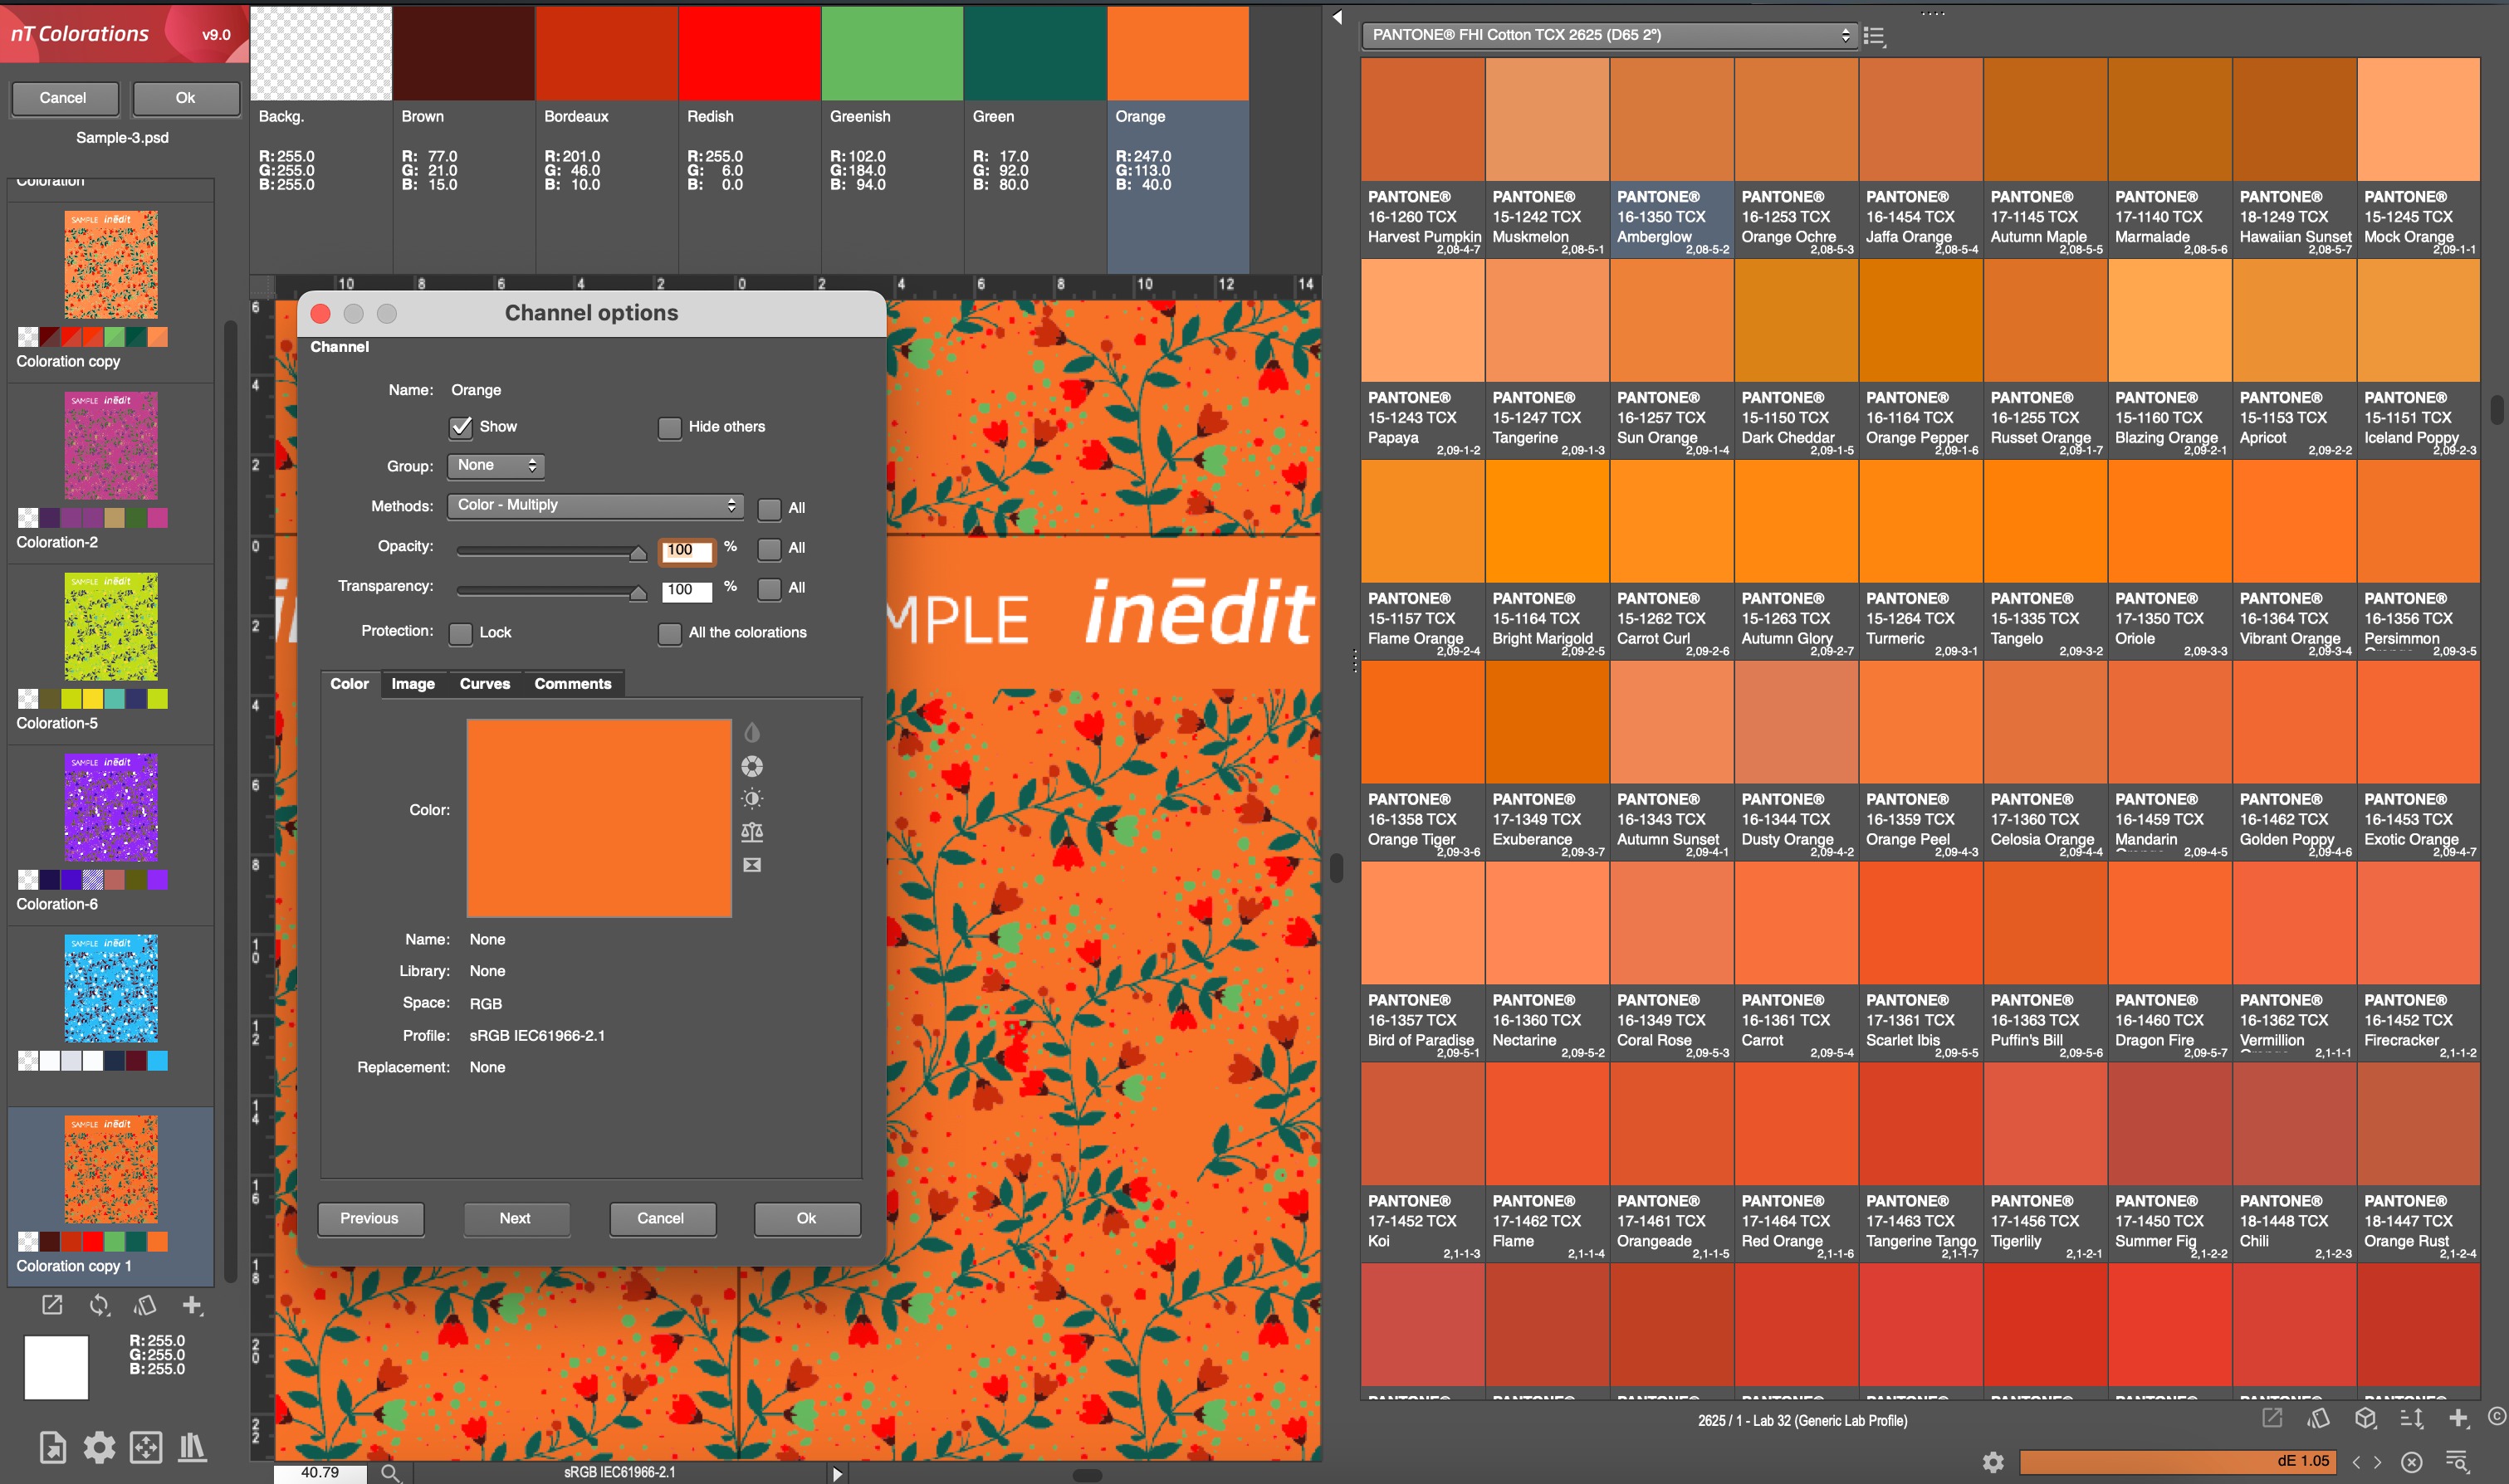The image size is (2509, 1484).
Task: Click the balance scale icon in Color tab
Action: click(752, 832)
